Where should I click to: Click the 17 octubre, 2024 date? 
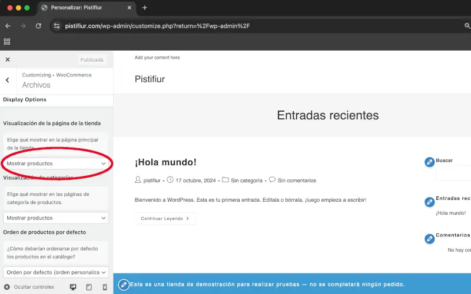pos(195,181)
